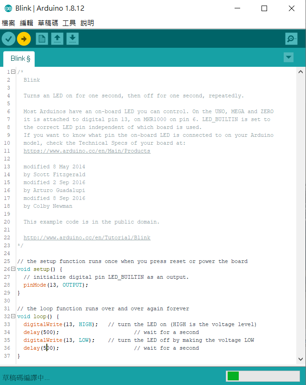Viewport: 306px width, 385px height.
Task: Open the Serial Monitor magnifier icon
Action: pyautogui.click(x=291, y=39)
